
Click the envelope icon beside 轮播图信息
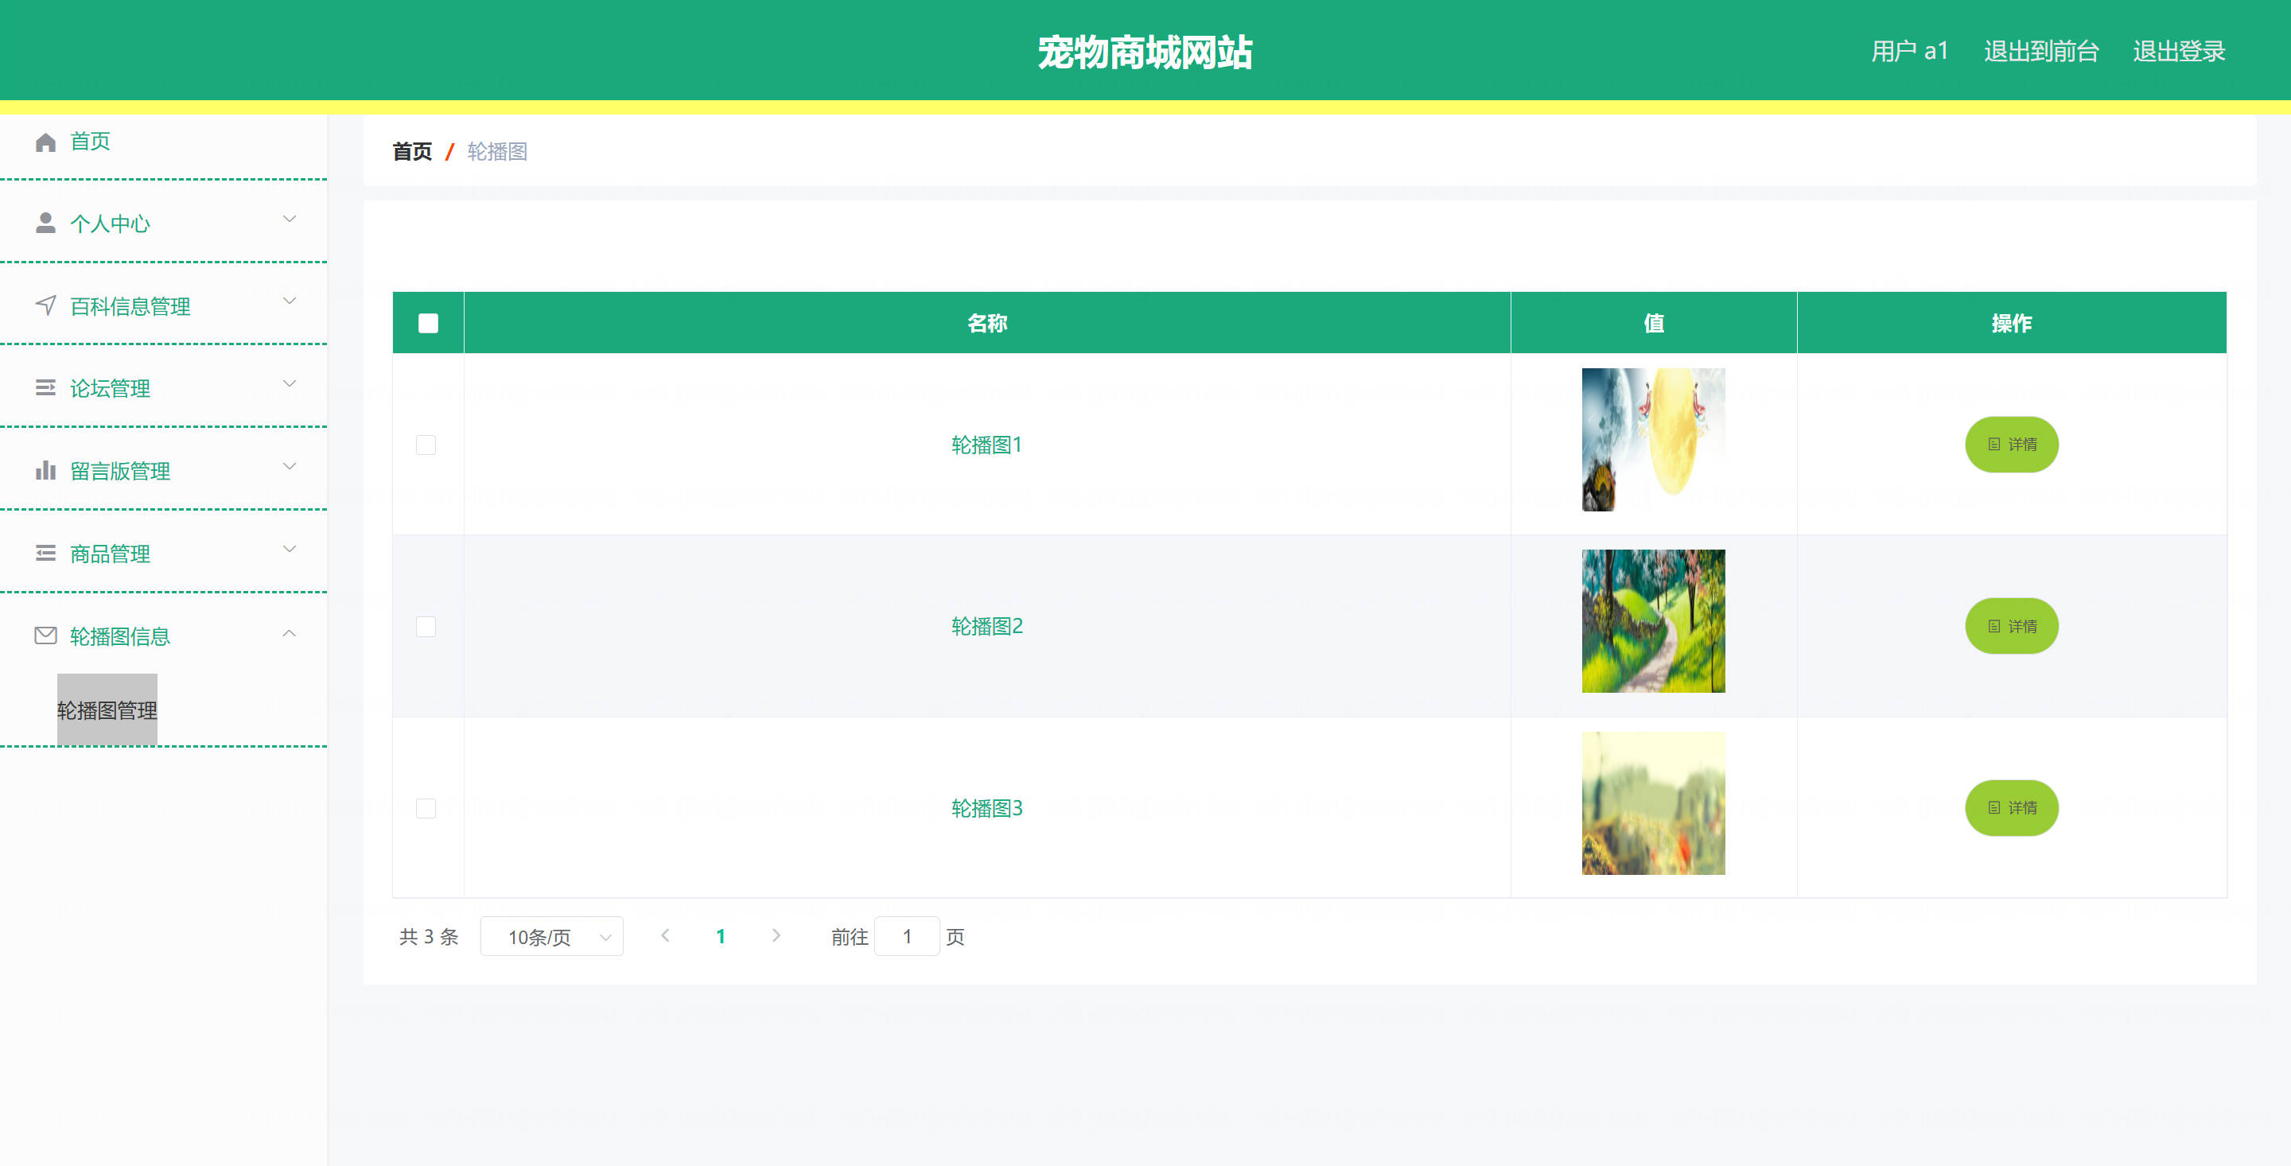coord(45,636)
